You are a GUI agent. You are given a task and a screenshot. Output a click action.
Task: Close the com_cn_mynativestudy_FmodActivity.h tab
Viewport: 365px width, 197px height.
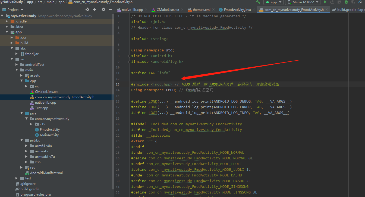326,10
